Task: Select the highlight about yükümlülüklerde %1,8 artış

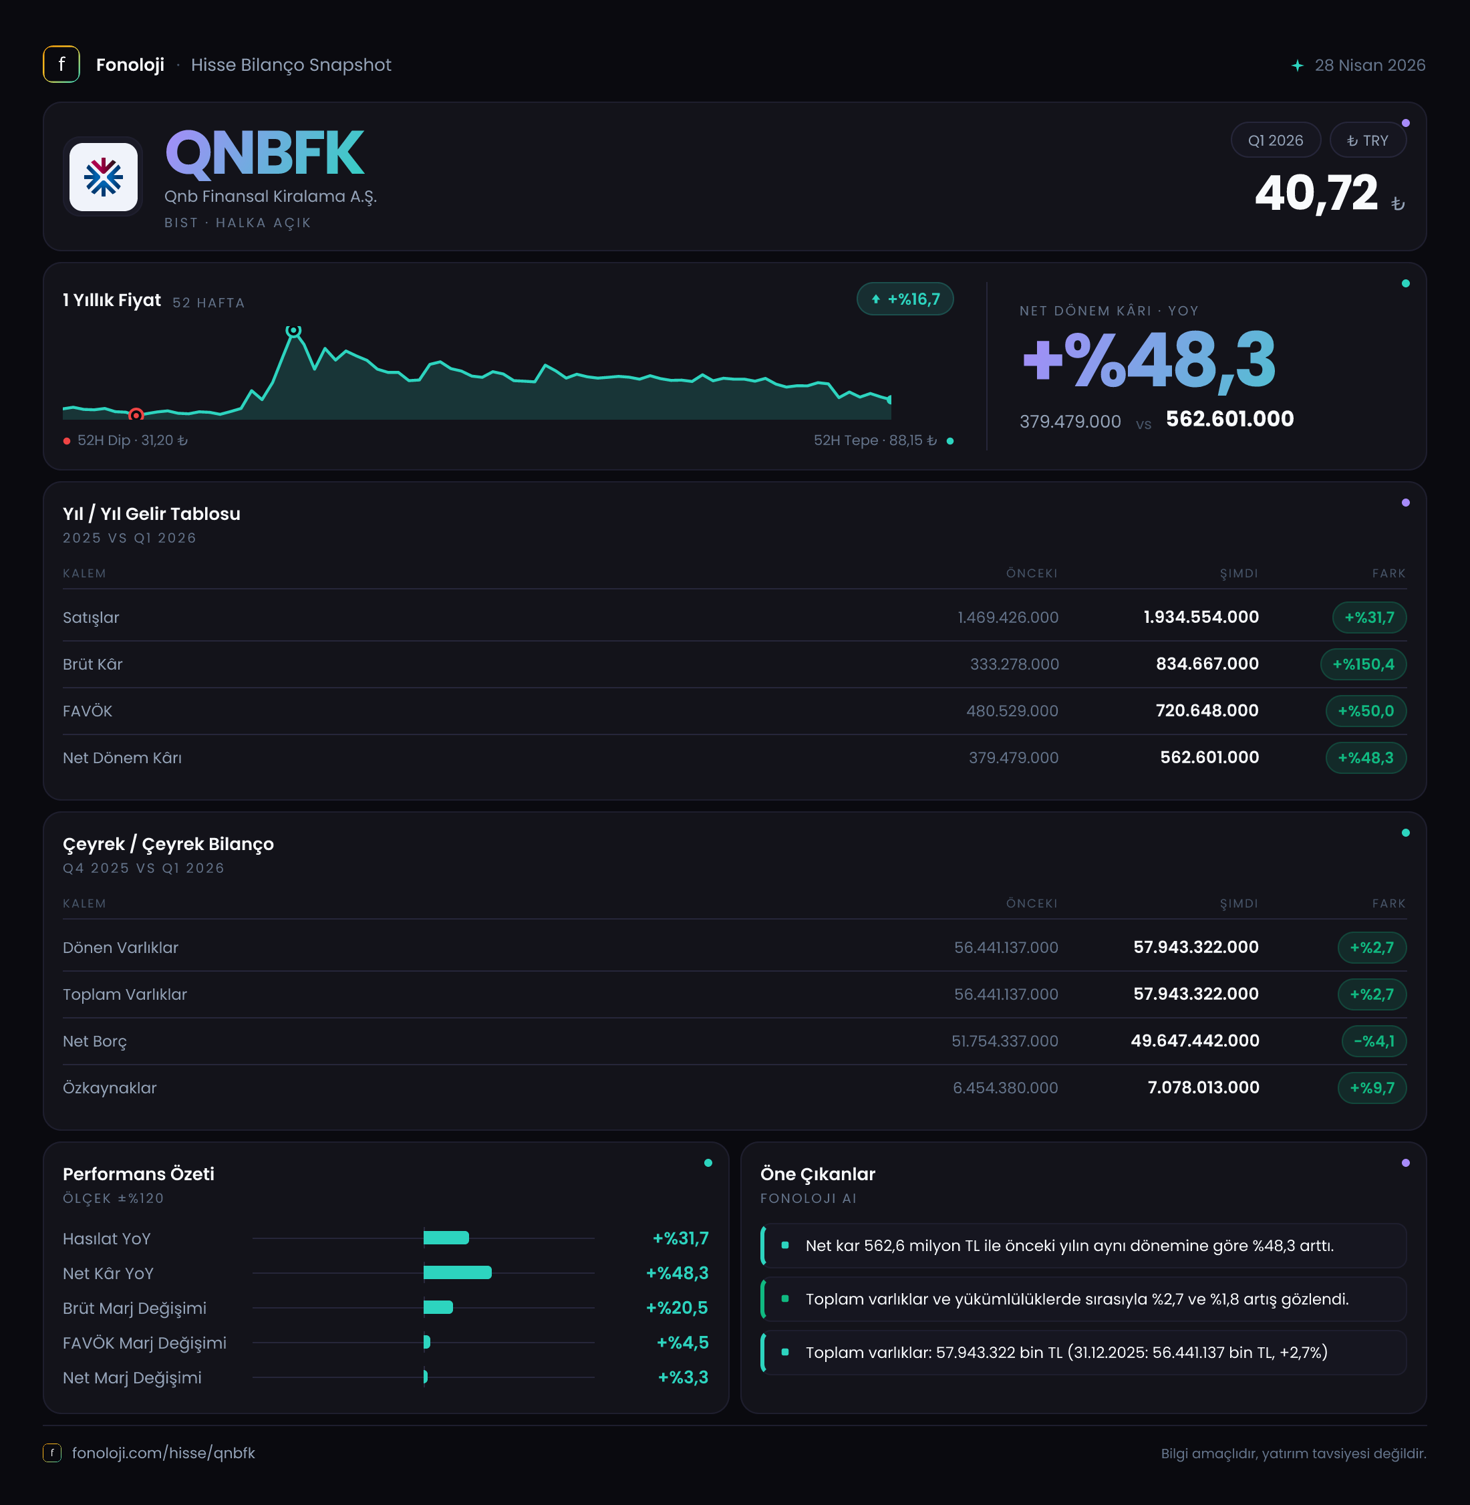Action: (x=1083, y=1298)
